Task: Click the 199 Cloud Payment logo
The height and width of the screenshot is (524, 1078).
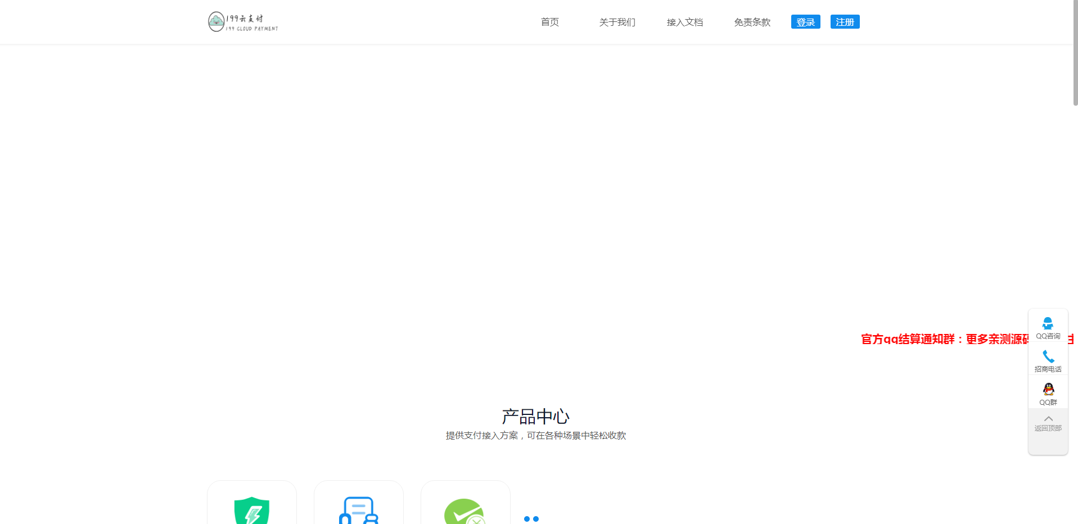Action: (x=243, y=22)
